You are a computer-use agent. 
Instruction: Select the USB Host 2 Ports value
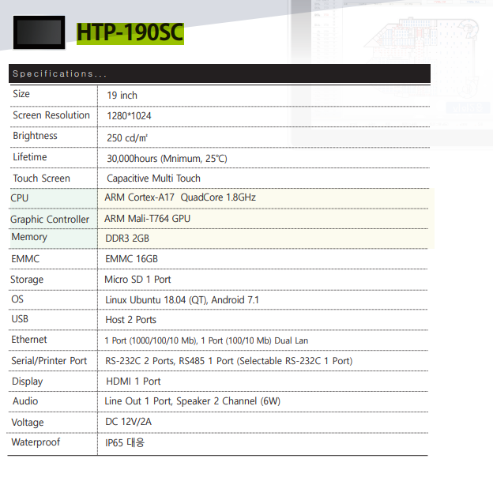(130, 320)
